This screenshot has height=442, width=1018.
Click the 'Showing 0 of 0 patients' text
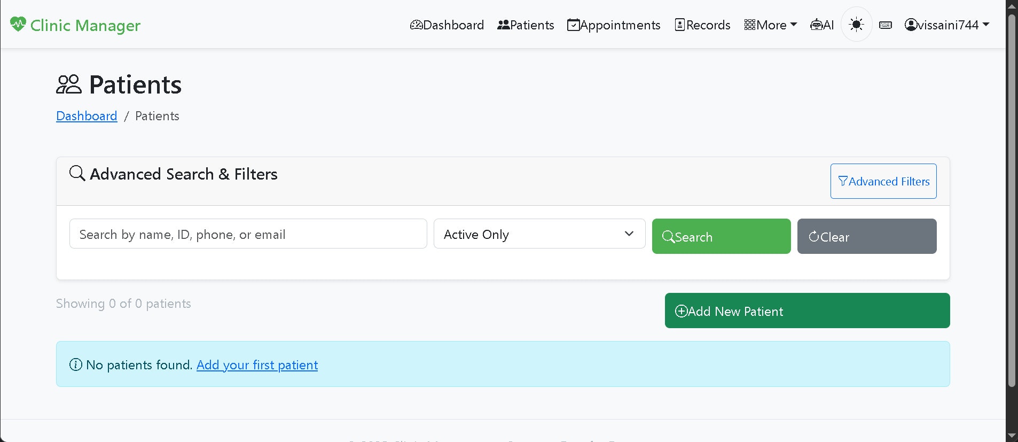[x=123, y=304]
